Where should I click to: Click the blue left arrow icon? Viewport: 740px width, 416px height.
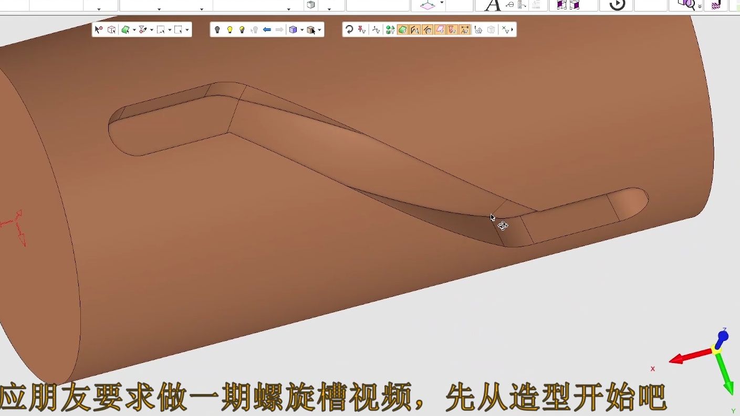click(x=267, y=30)
